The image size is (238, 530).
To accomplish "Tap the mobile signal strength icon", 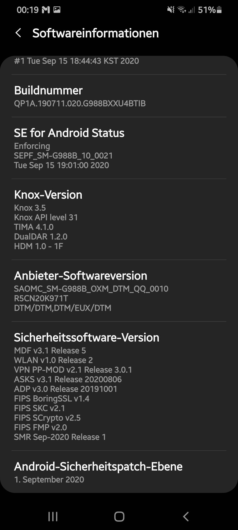I will click(192, 10).
